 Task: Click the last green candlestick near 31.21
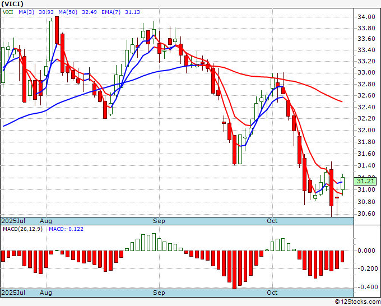(342, 183)
